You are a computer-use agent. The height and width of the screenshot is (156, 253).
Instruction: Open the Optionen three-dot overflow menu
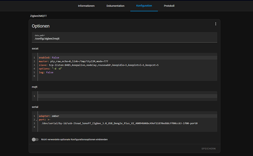(216, 24)
